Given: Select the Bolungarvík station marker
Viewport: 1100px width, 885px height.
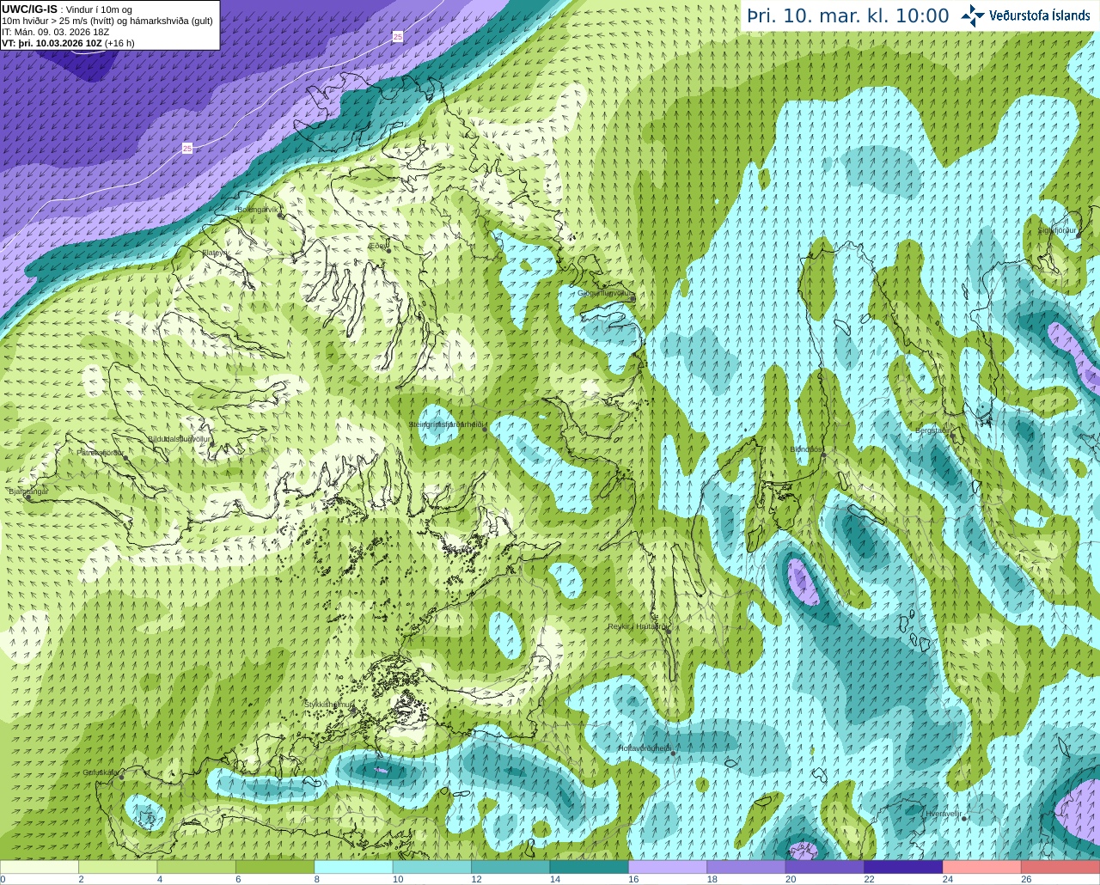Looking at the screenshot, I should 280,217.
